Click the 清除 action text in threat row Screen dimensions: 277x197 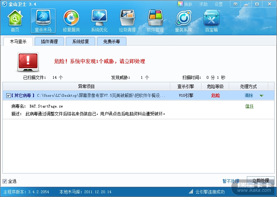(249, 96)
